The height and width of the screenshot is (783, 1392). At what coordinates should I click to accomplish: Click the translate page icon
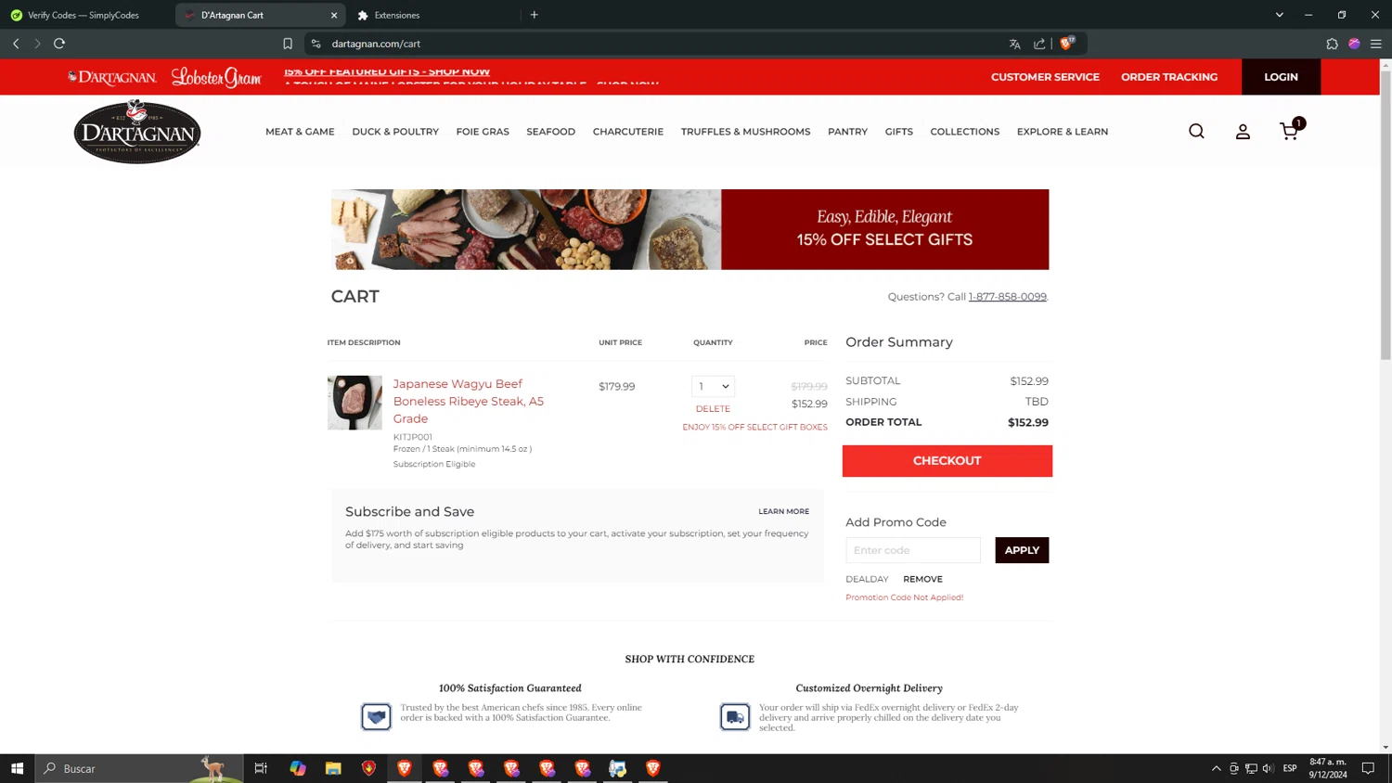[1014, 44]
